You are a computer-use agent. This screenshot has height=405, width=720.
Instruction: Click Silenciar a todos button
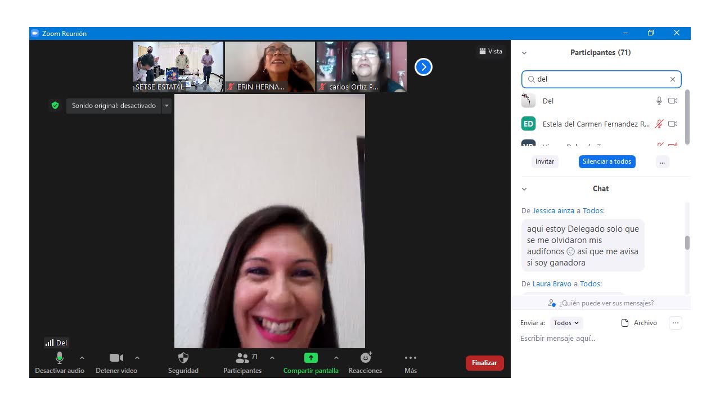click(x=607, y=161)
